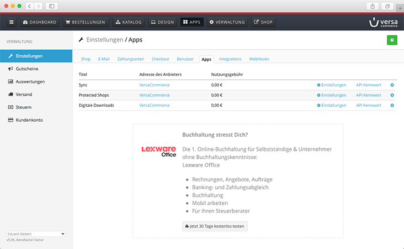Switch to the WebHooks tab

tap(260, 59)
